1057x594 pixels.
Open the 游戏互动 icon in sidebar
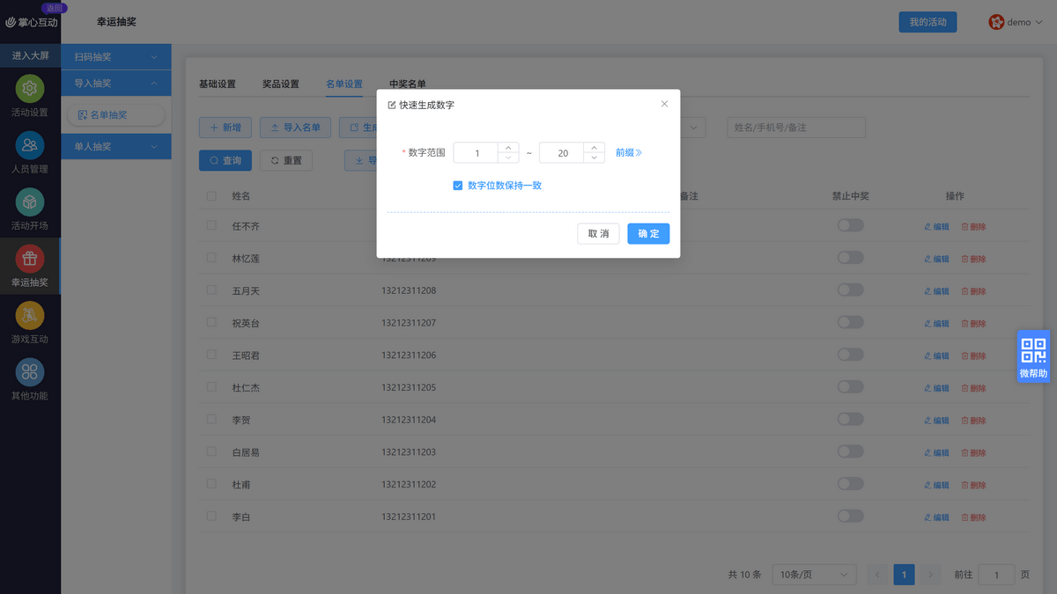pyautogui.click(x=30, y=315)
